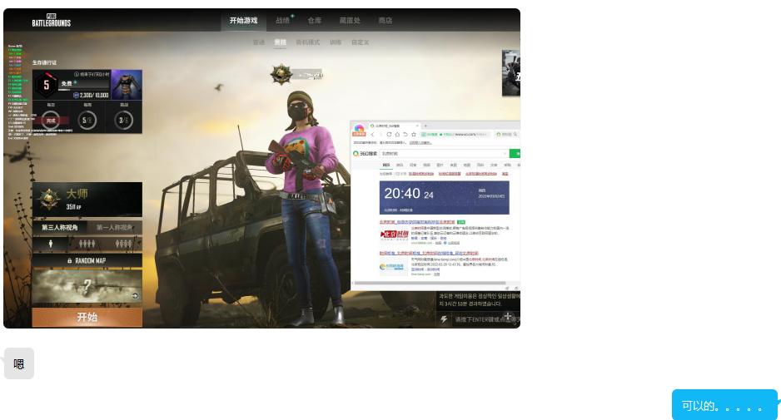781x420 pixels.
Task: Click the browser horizontal scrollbar
Action: pos(430,283)
